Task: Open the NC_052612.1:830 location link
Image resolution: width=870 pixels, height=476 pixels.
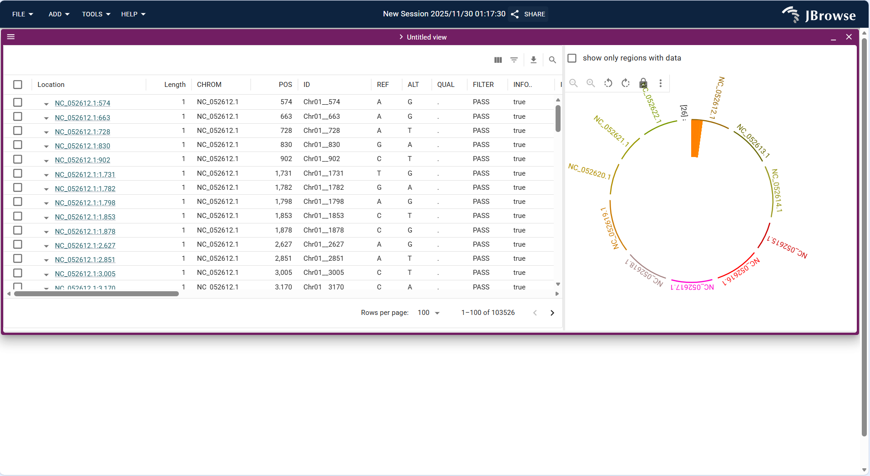Action: click(82, 146)
